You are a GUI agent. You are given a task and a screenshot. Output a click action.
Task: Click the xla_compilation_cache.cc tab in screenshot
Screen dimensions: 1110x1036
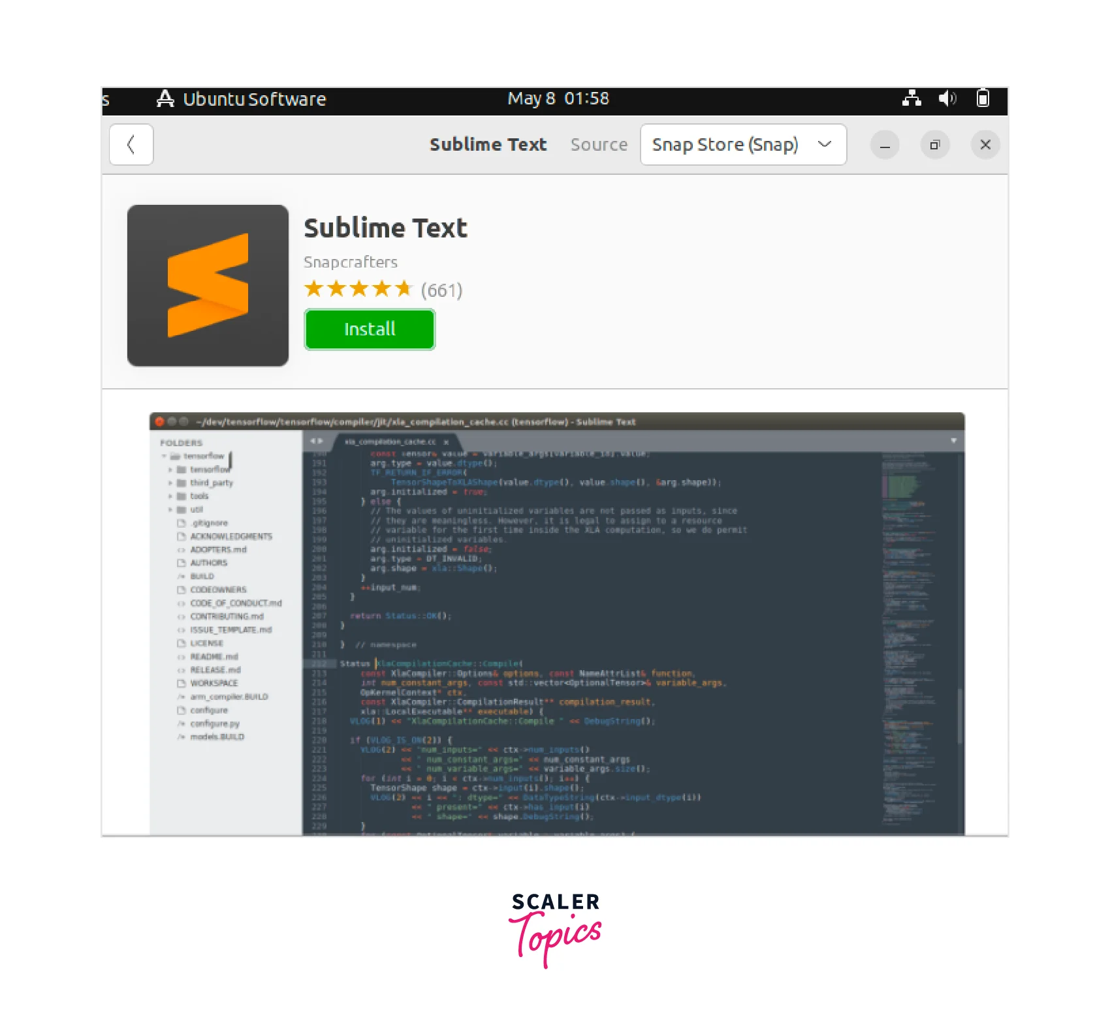(x=390, y=442)
